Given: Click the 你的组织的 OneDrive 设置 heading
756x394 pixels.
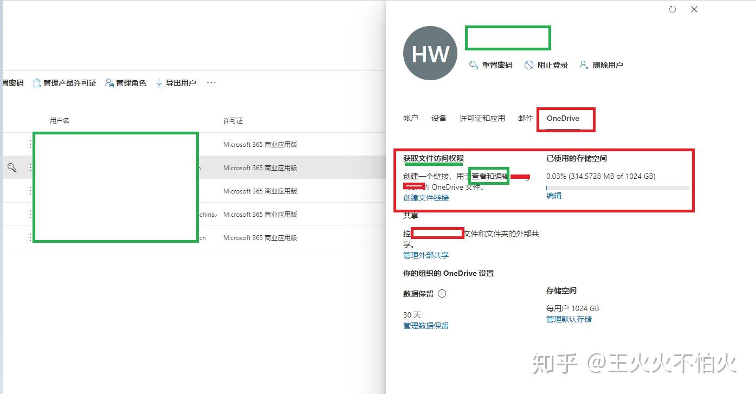Looking at the screenshot, I should pyautogui.click(x=449, y=273).
